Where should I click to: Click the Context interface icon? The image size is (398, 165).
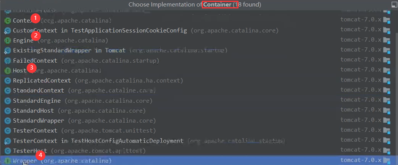[x=8, y=21]
